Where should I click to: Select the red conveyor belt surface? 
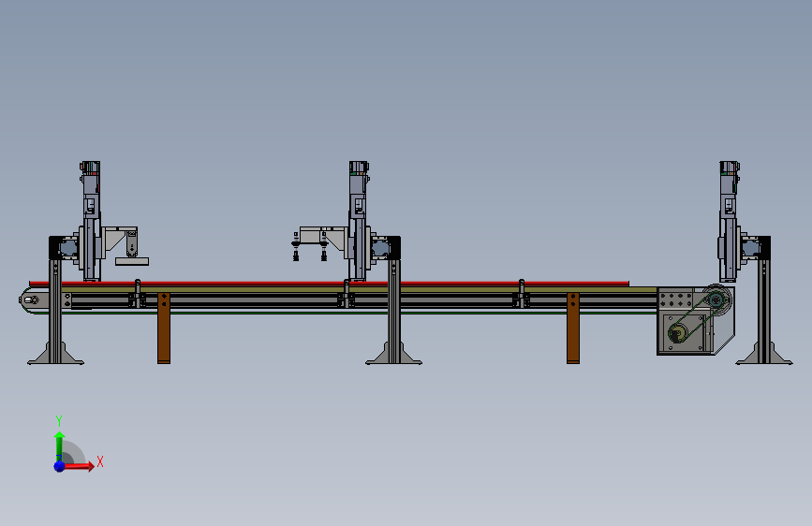(330, 284)
